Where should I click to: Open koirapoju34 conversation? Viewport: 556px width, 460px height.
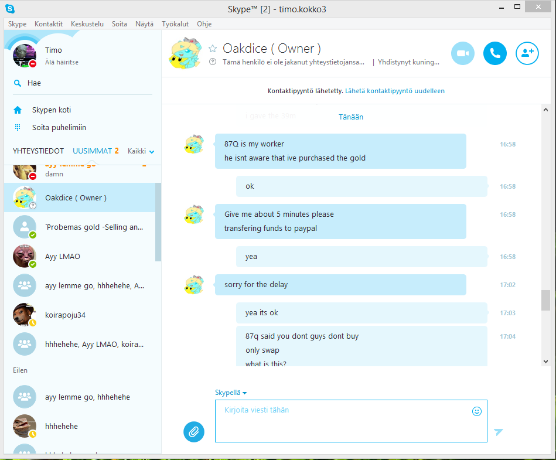(80, 315)
